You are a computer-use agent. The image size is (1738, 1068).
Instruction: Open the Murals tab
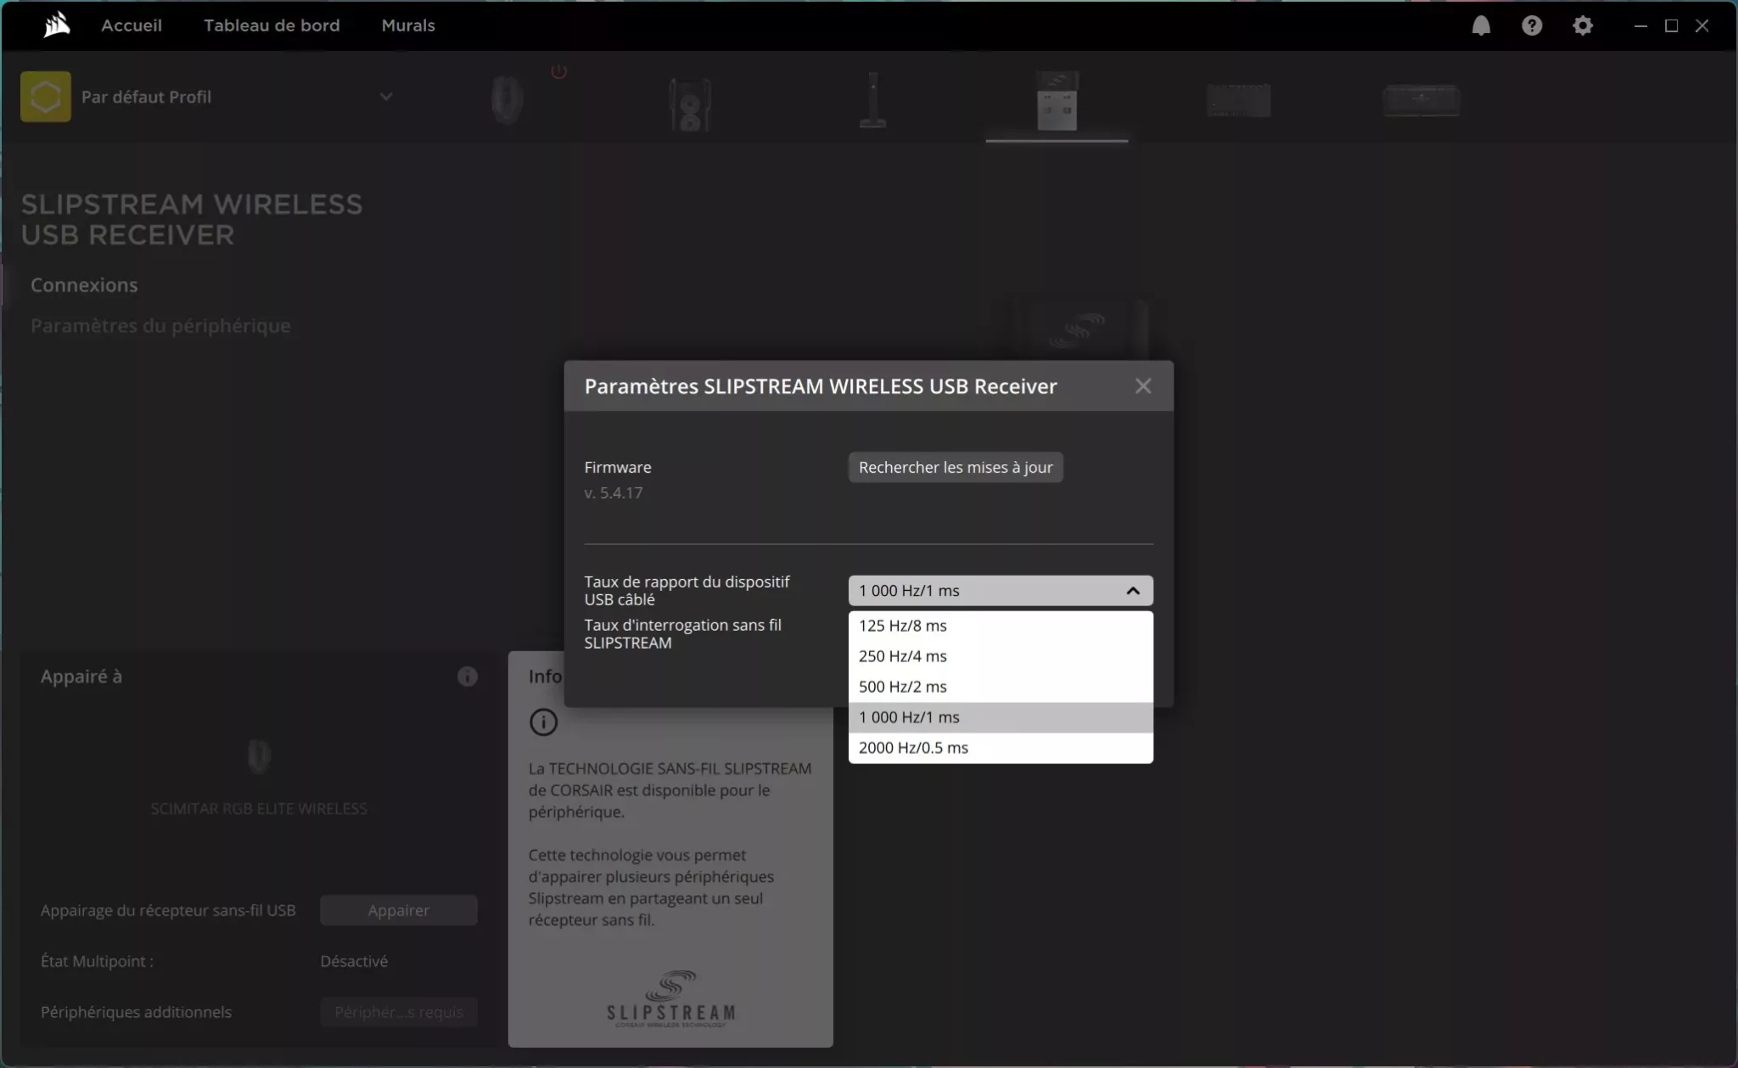[408, 25]
